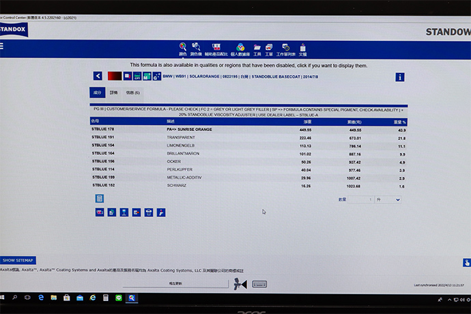Open Microsoft Edge from the taskbar
Image resolution: width=471 pixels, height=314 pixels.
pos(41,298)
